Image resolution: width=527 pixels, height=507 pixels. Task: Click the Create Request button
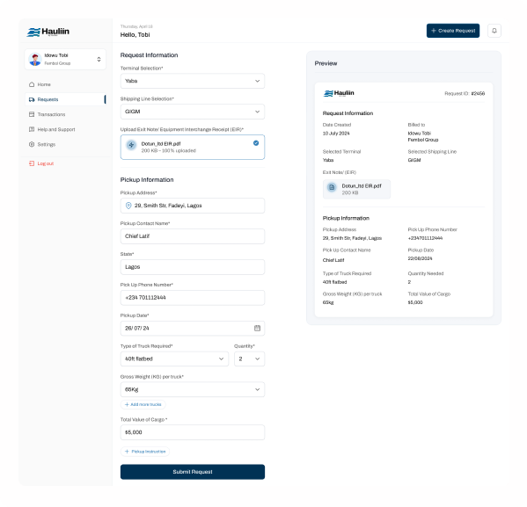[453, 31]
